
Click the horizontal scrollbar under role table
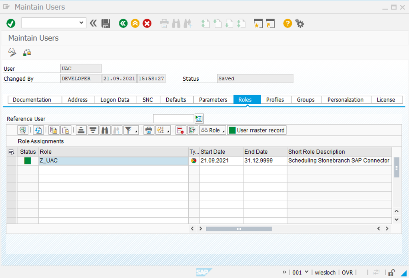coord(239,229)
